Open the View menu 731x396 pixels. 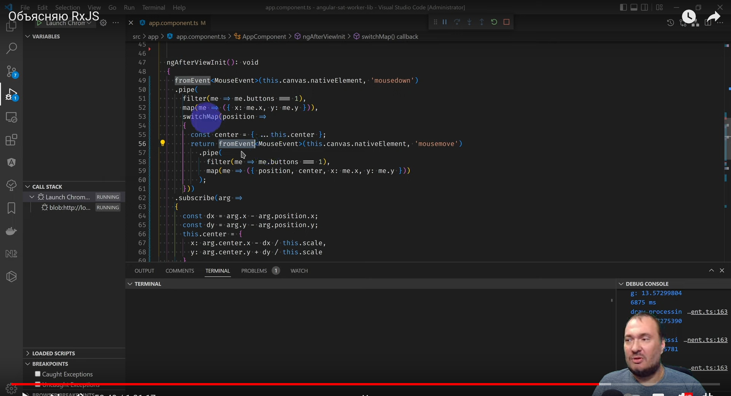point(94,7)
